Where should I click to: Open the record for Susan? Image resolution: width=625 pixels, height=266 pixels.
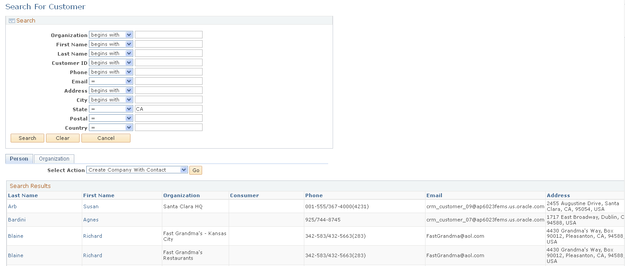tap(91, 206)
